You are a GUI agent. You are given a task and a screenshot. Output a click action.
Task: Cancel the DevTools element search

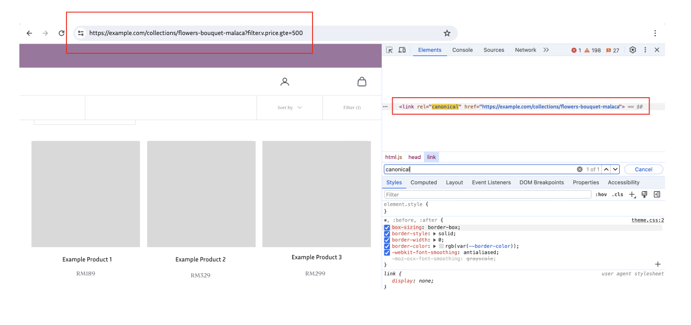tap(643, 169)
